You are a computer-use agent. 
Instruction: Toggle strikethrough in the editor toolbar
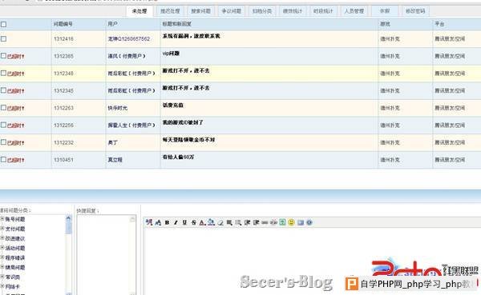pyautogui.click(x=193, y=222)
